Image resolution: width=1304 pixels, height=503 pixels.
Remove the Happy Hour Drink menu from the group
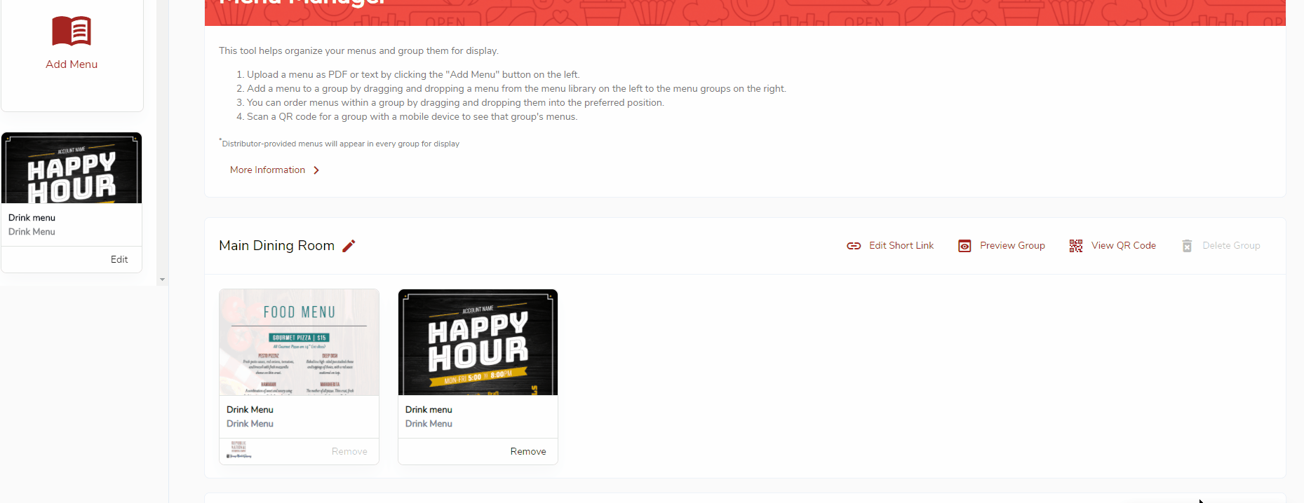527,452
